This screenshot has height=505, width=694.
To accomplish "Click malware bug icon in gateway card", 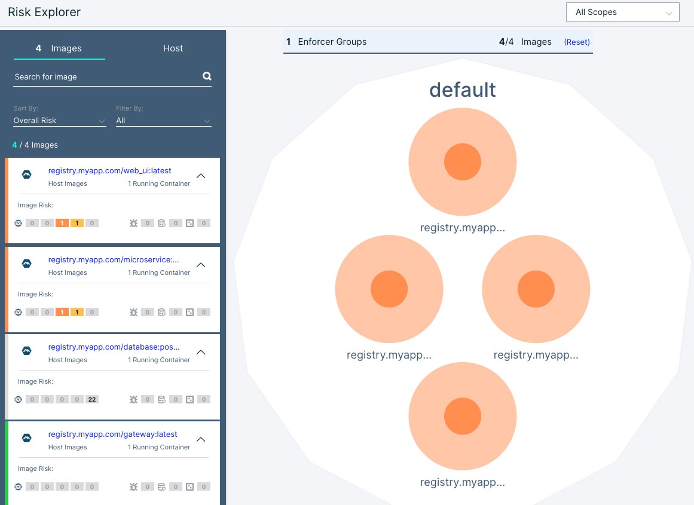I will [133, 486].
